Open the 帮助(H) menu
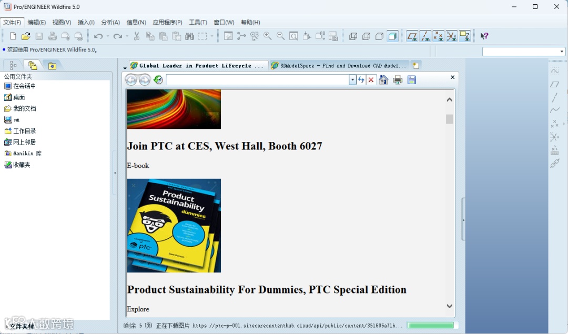 [250, 22]
